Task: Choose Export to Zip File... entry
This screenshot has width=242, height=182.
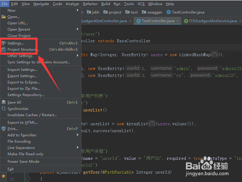Action: pos(41,89)
